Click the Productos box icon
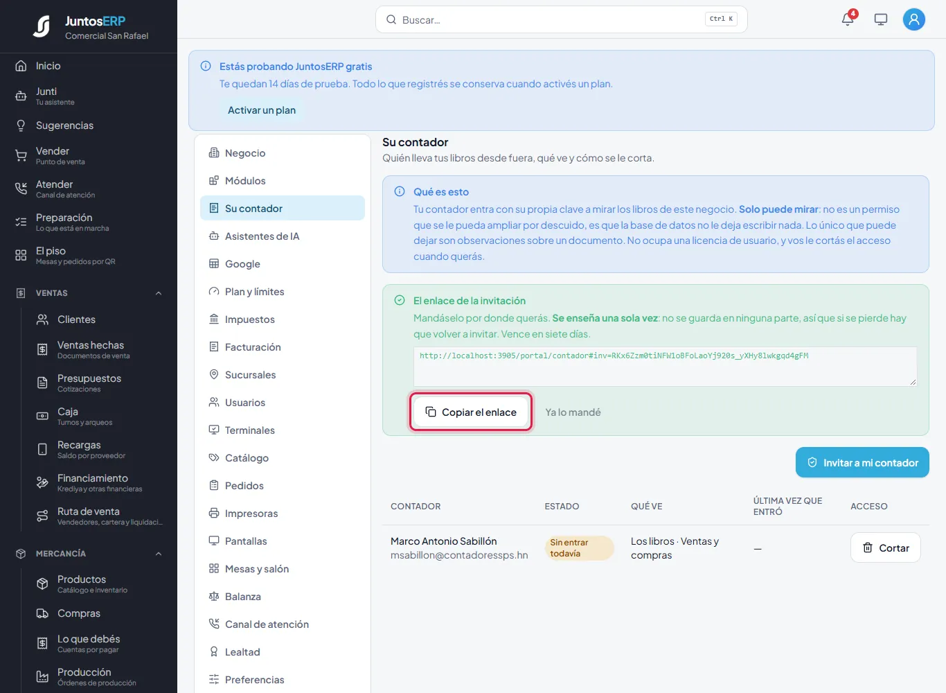Viewport: 946px width, 693px height. (x=42, y=584)
